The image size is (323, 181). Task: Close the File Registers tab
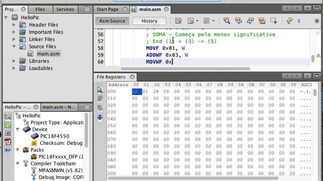pos(132,77)
